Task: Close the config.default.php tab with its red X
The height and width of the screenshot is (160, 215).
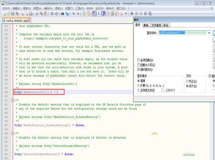Action: [29, 21]
